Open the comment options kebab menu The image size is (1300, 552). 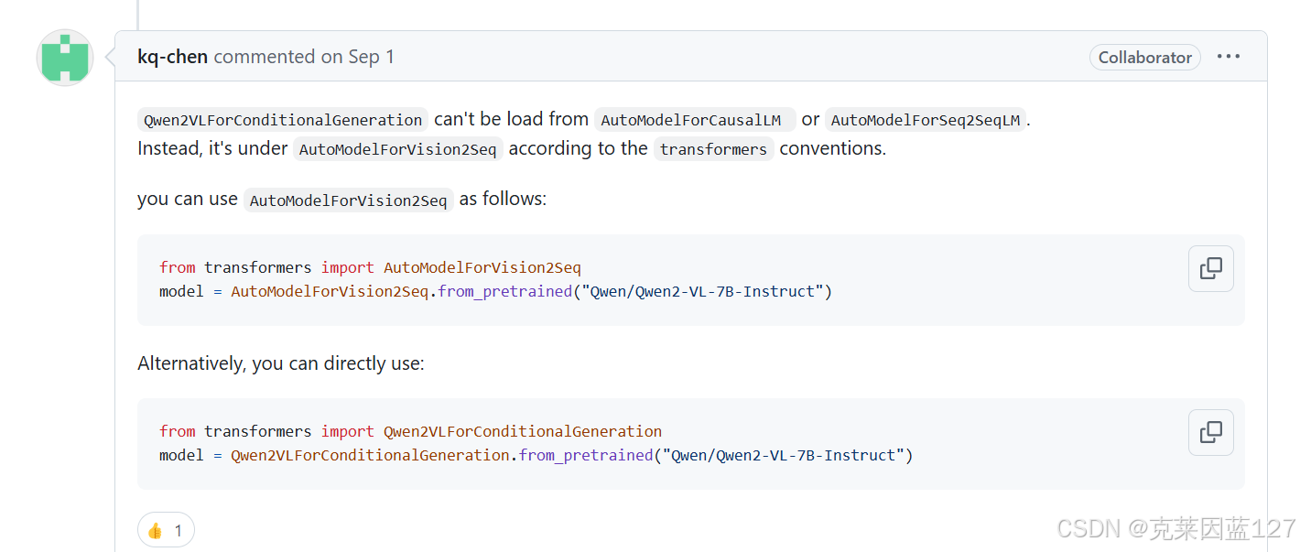click(1228, 56)
